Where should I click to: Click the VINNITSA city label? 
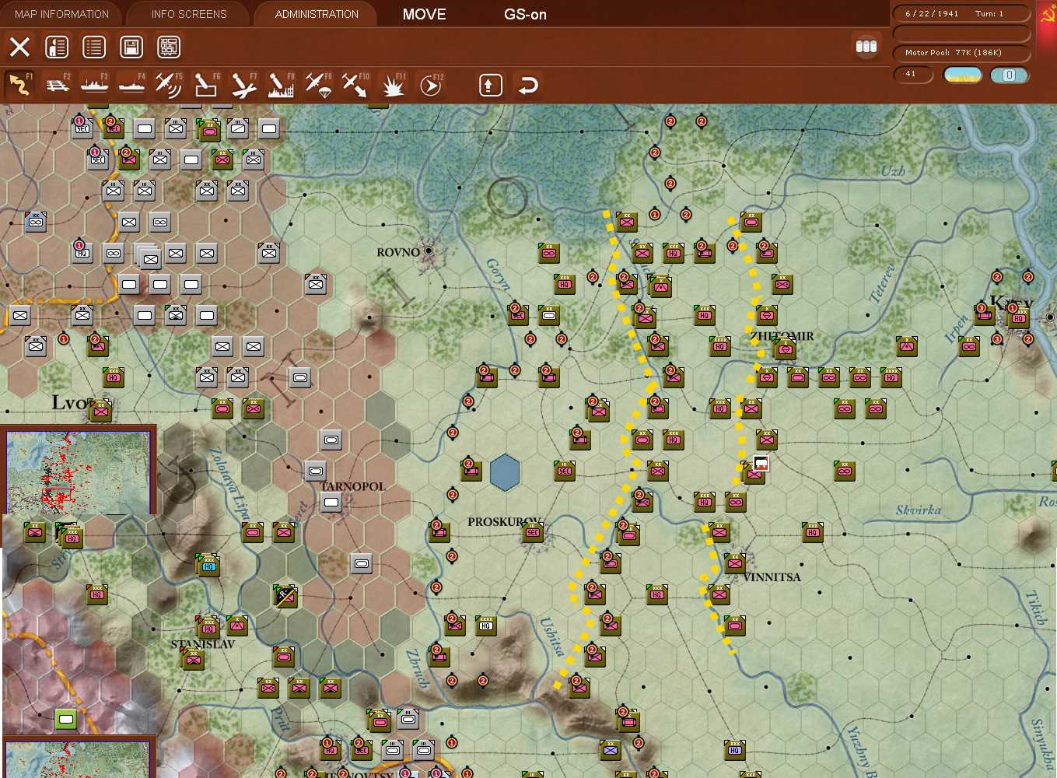coord(772,577)
